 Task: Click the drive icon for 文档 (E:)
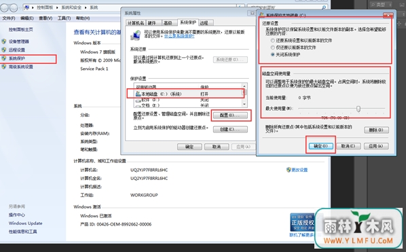tap(139, 105)
